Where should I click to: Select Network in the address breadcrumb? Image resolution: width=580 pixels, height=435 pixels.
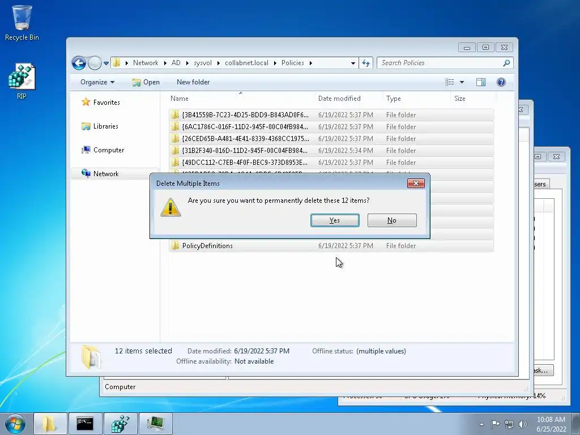click(x=146, y=63)
